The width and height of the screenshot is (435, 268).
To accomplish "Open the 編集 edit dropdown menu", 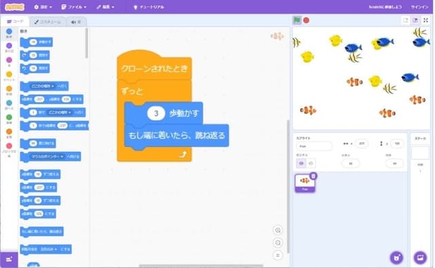I will tap(105, 7).
